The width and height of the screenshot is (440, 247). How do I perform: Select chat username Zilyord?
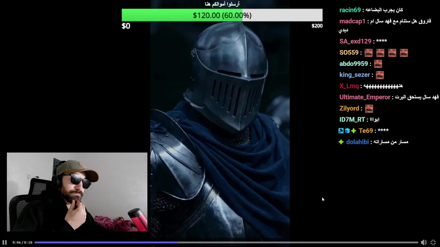[349, 108]
